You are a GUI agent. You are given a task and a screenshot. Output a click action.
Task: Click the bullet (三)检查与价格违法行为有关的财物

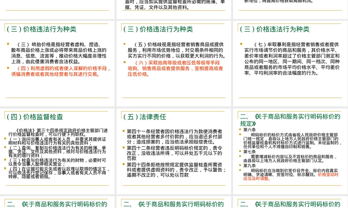coord(57,162)
